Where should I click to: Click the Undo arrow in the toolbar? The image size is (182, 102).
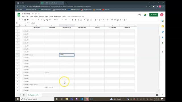point(20,20)
